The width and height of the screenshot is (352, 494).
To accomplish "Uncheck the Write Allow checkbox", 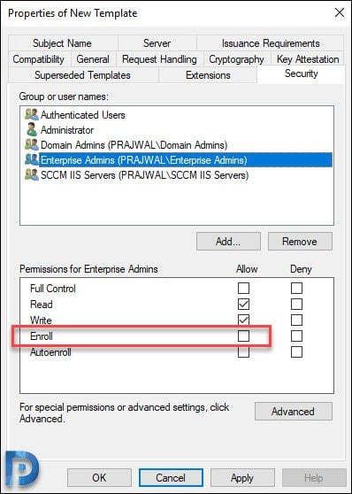I will 243,320.
